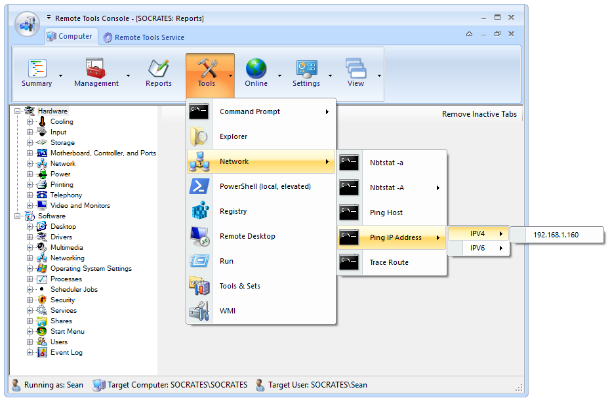Open the Command Prompt submenu

click(x=261, y=111)
